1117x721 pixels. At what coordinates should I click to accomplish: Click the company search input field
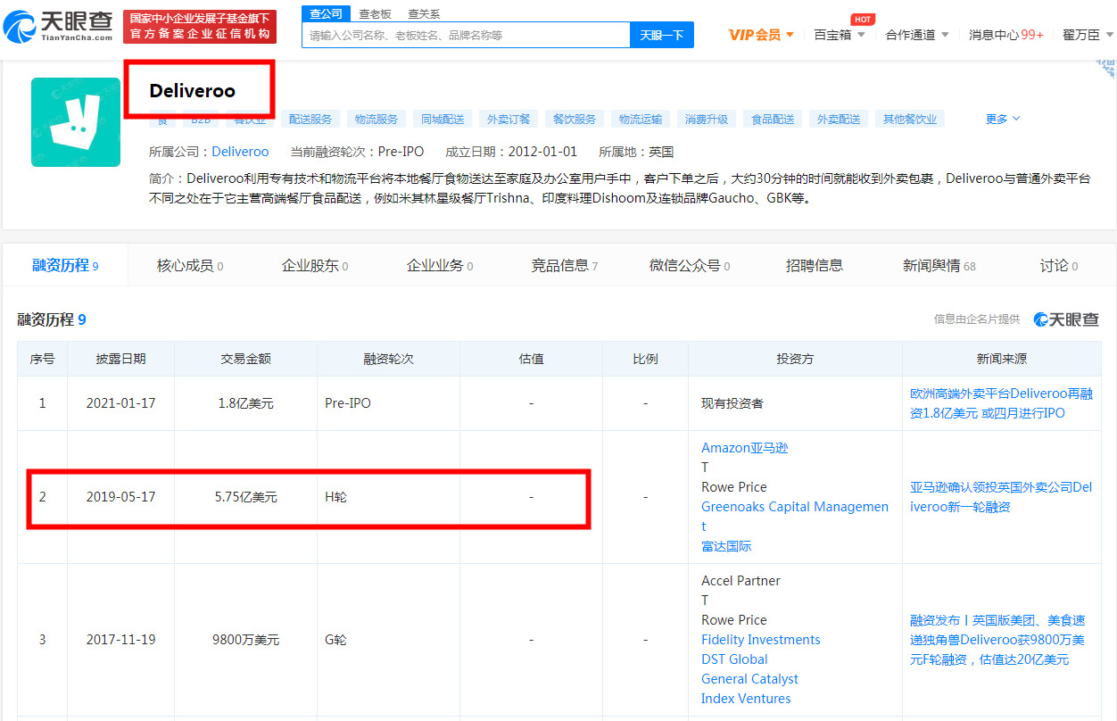466,35
